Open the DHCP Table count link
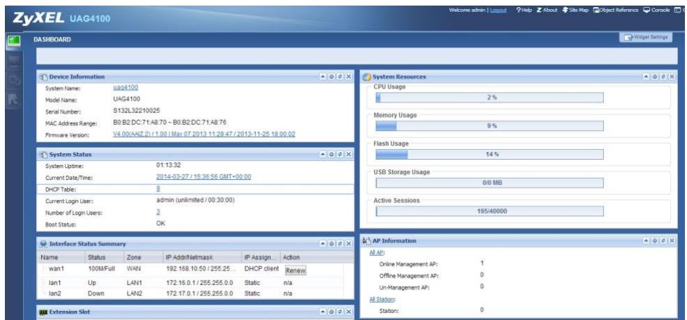The image size is (687, 320). [x=158, y=188]
